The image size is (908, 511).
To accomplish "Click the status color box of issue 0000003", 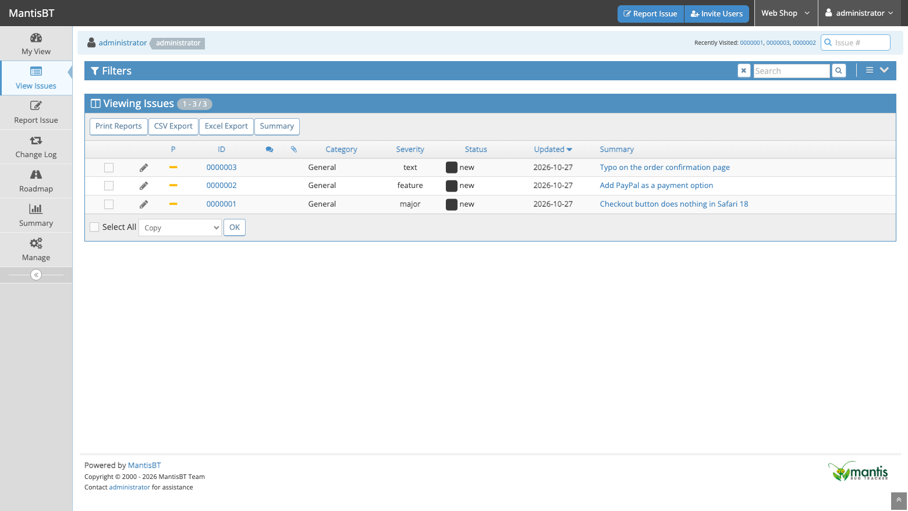I will pyautogui.click(x=452, y=168).
